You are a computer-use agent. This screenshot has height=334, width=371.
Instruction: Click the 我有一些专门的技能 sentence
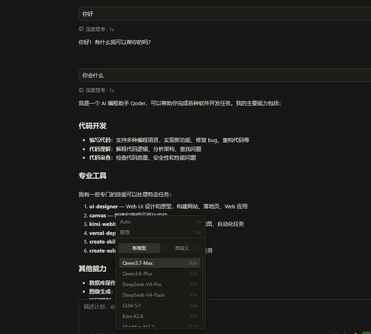coord(125,194)
